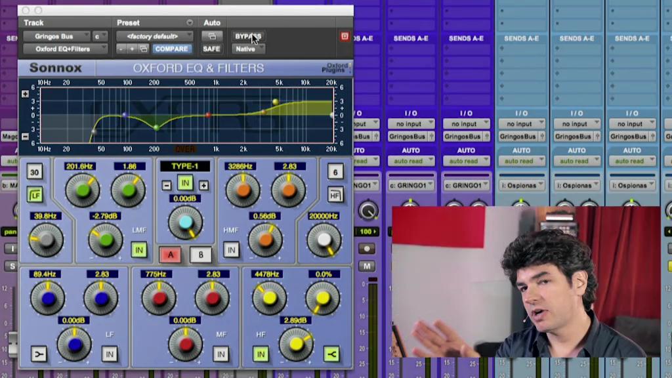Click the COMPARE button
672x378 pixels.
point(171,49)
